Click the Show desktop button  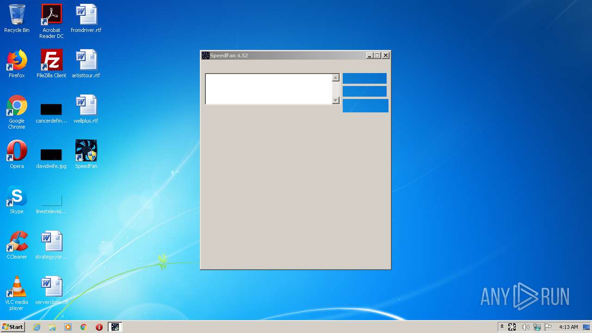[x=587, y=327]
